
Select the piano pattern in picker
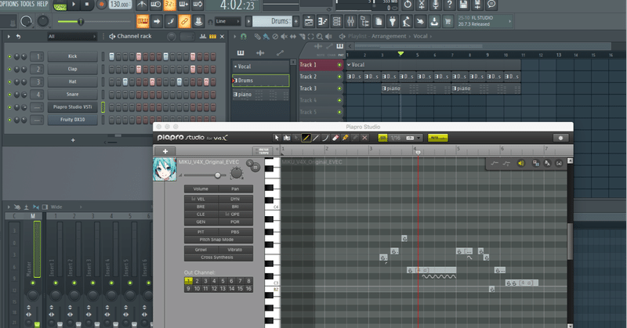(261, 94)
